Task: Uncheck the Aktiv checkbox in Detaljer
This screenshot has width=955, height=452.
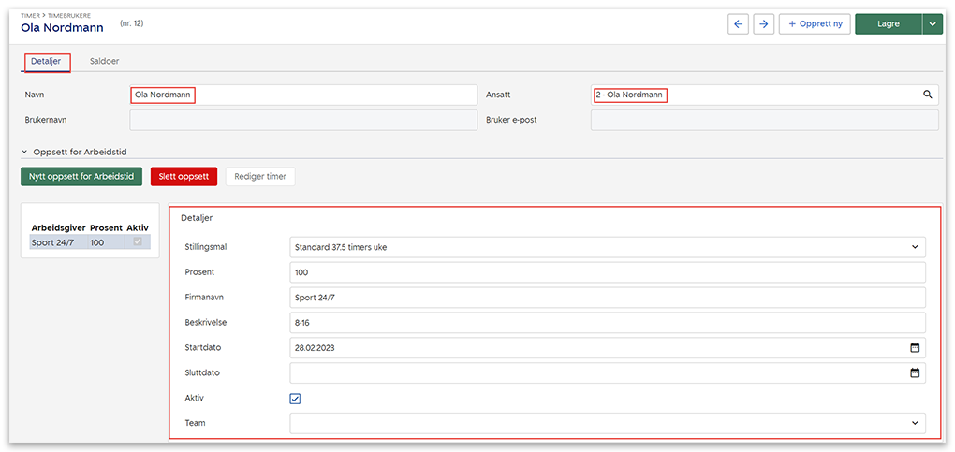Action: [x=295, y=399]
